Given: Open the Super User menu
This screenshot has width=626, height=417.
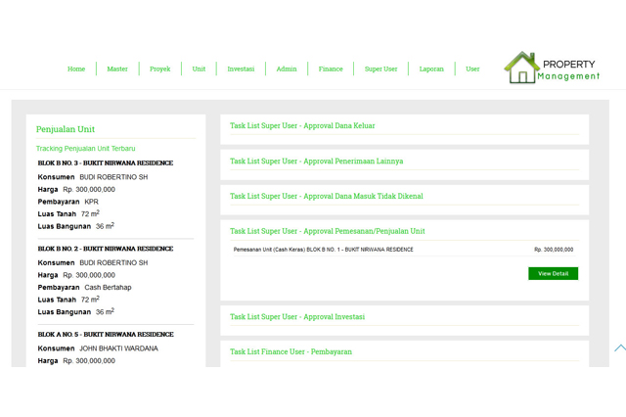Looking at the screenshot, I should (x=380, y=69).
